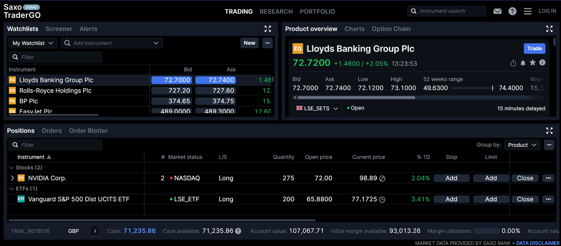
Task: Set a price alert bell for Lloyds Banking
Action: [x=523, y=63]
